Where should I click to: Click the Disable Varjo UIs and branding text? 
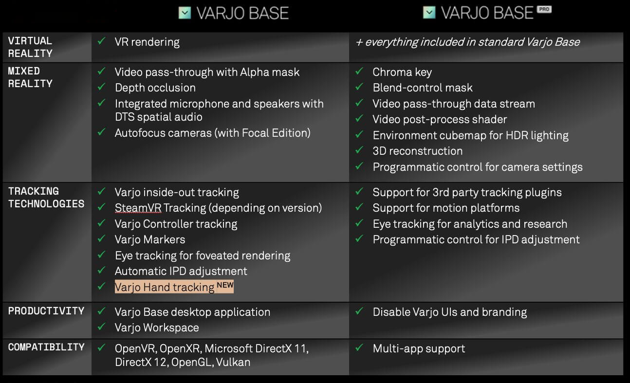[x=449, y=312]
